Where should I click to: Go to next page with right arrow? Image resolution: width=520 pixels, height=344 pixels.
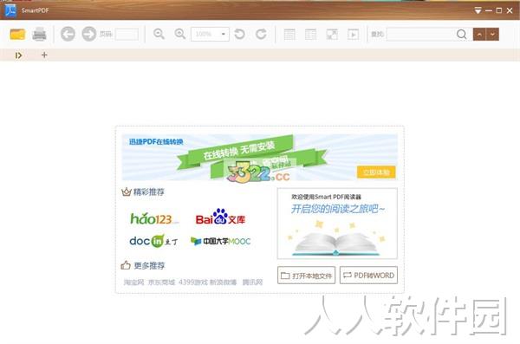click(89, 34)
